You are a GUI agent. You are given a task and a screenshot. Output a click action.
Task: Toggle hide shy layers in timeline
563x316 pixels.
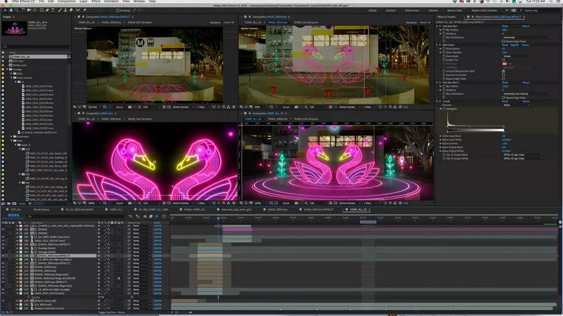(145, 216)
